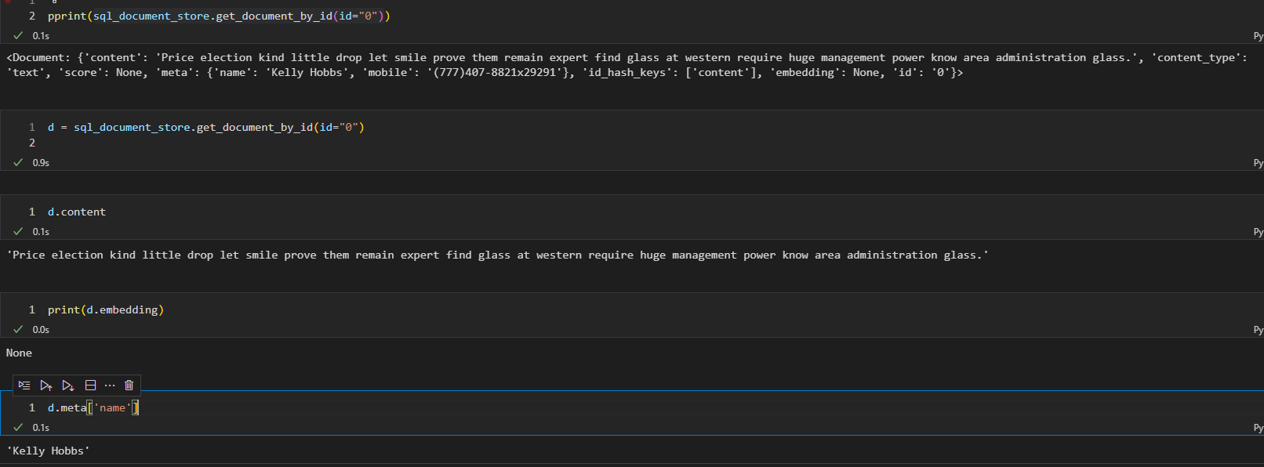Click into the pprint(sql_document_store...) code line
The width and height of the screenshot is (1264, 467).
click(219, 16)
